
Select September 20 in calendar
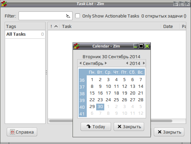pos(133,93)
